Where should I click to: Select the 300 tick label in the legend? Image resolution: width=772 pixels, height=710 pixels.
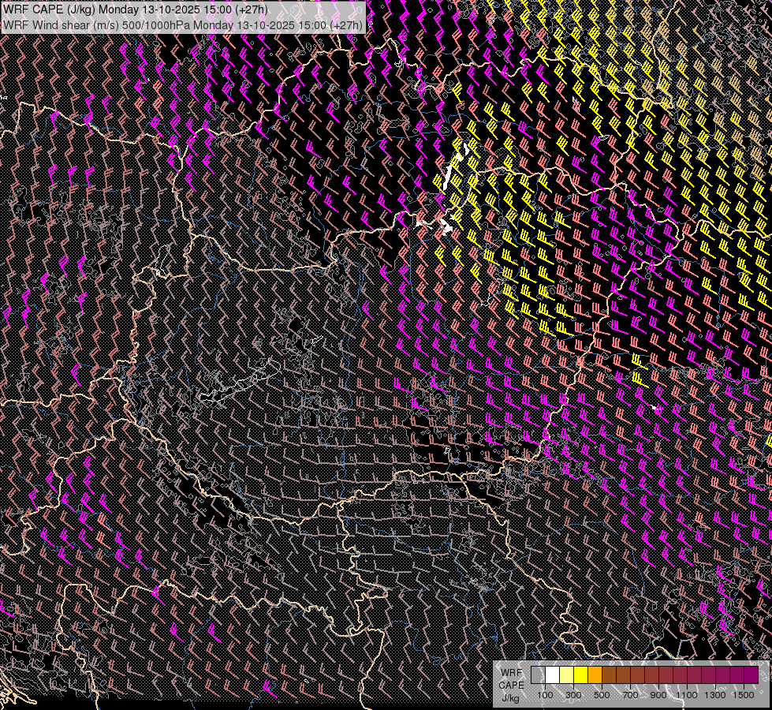pos(573,695)
